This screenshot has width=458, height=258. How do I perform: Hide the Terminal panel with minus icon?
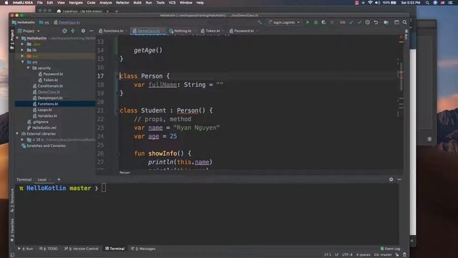[399, 179]
